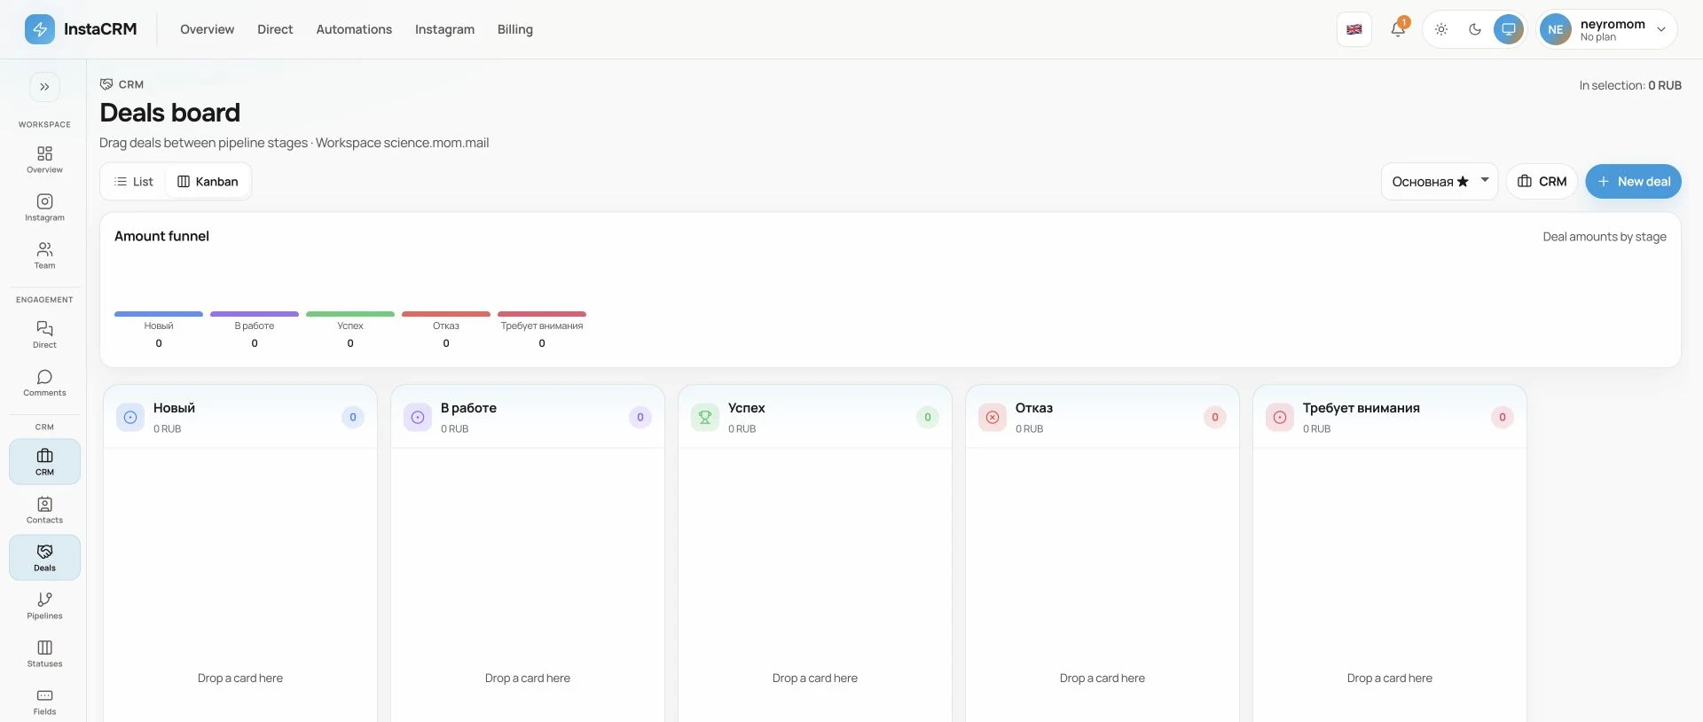1703x722 pixels.
Task: Click the CRM button beside New deal
Action: tap(1542, 182)
